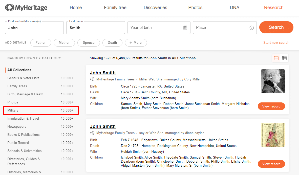Filter by Family Trees category
299x175 pixels.
40,86
